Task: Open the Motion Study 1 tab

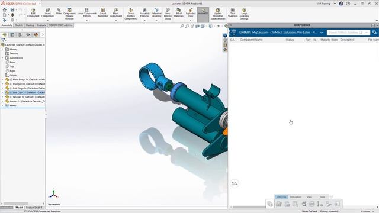Action: tap(34, 208)
